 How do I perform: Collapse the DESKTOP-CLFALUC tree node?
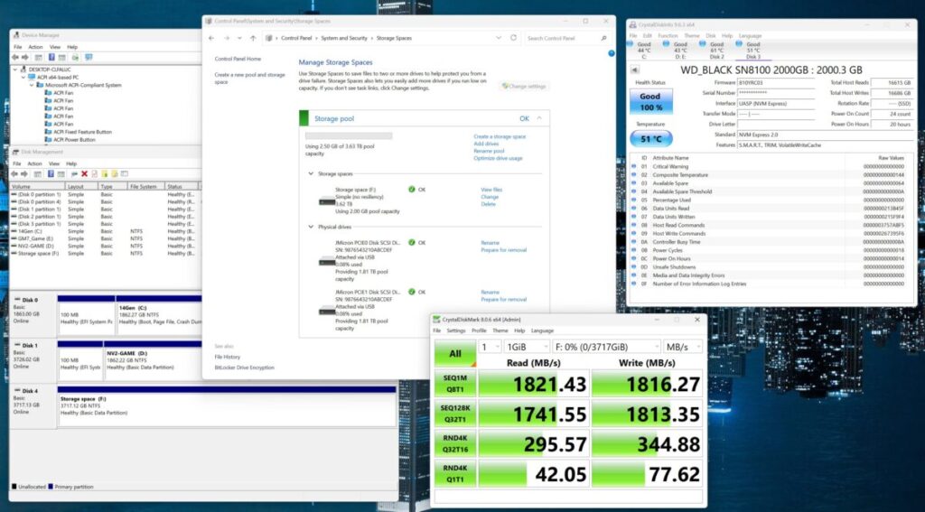click(15, 70)
